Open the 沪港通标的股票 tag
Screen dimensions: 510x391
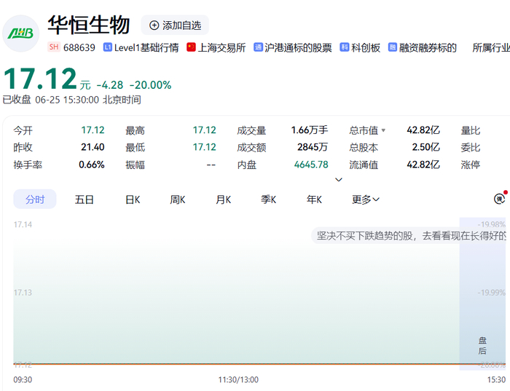298,47
